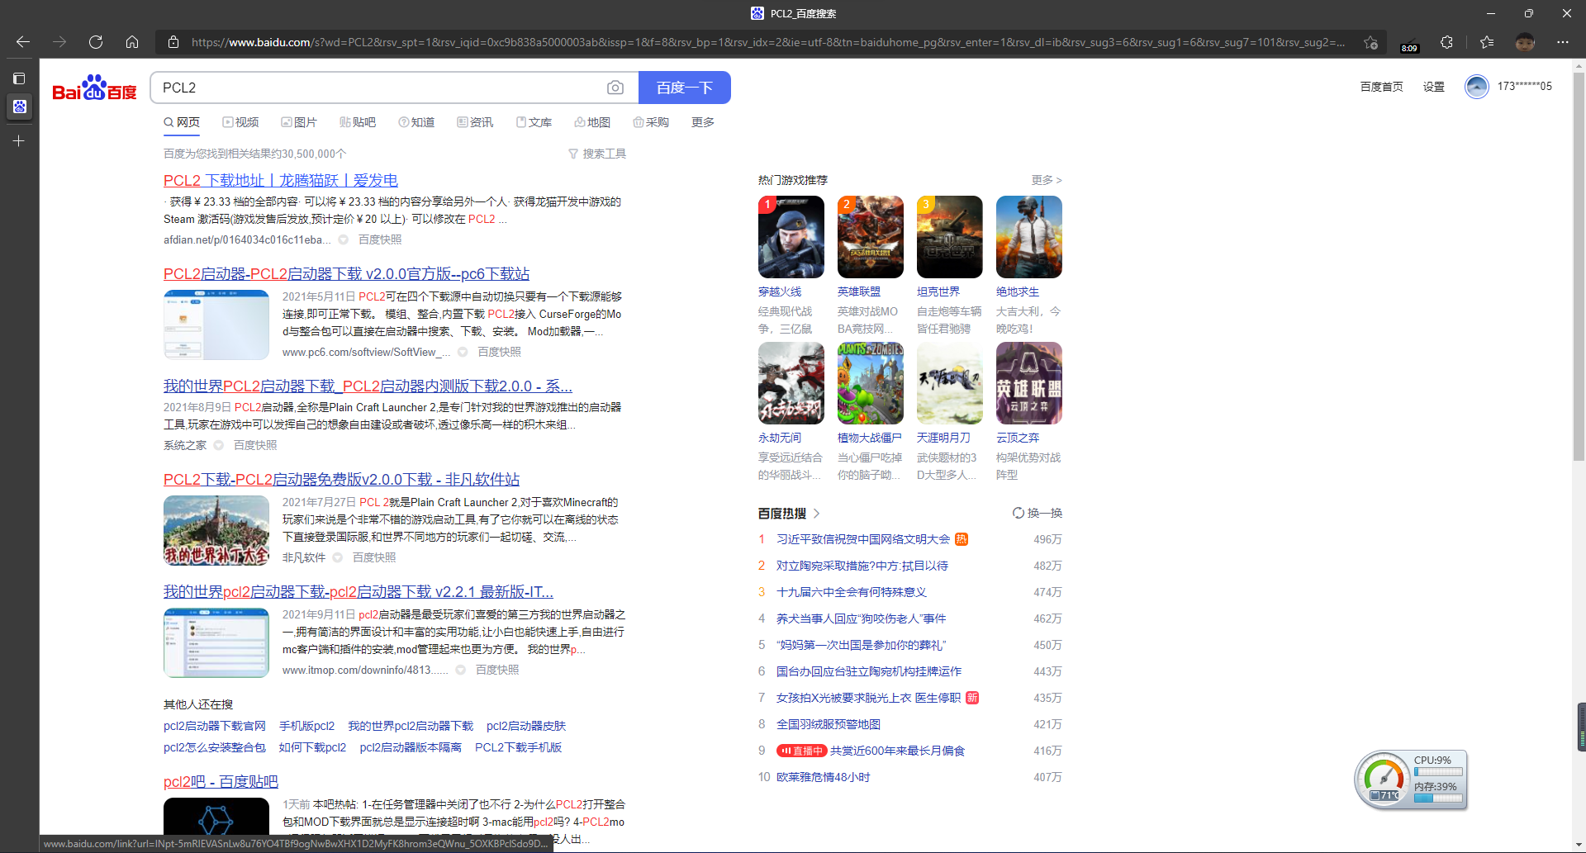Switch to the 贴吧 tab
Screen dimensions: 1586x853
click(358, 122)
